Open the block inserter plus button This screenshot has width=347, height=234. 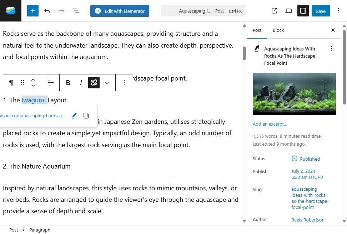33,11
